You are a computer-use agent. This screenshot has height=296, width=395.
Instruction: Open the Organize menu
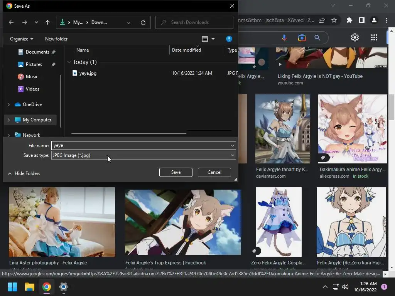coord(22,39)
